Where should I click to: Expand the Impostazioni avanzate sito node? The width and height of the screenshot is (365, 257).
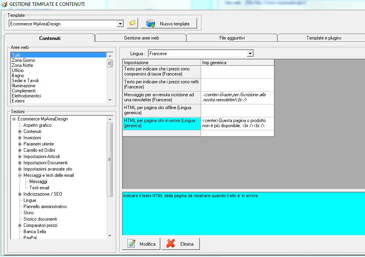click(20, 169)
